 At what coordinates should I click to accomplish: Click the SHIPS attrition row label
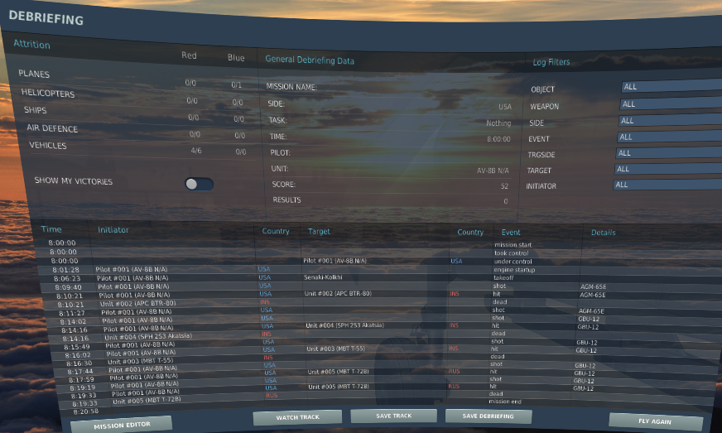36,110
